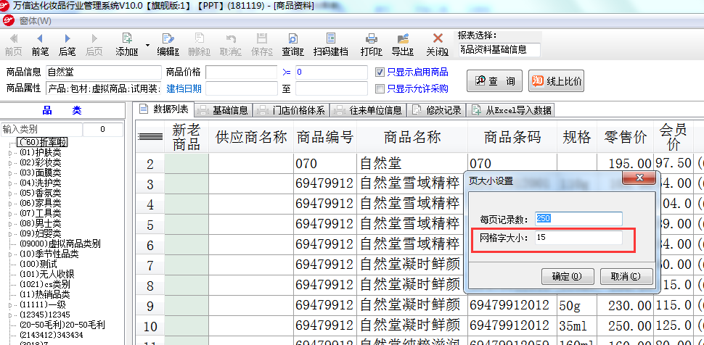This screenshot has width=704, height=345.
Task: Select the (1021)cs类别 category
Action: click(x=44, y=284)
